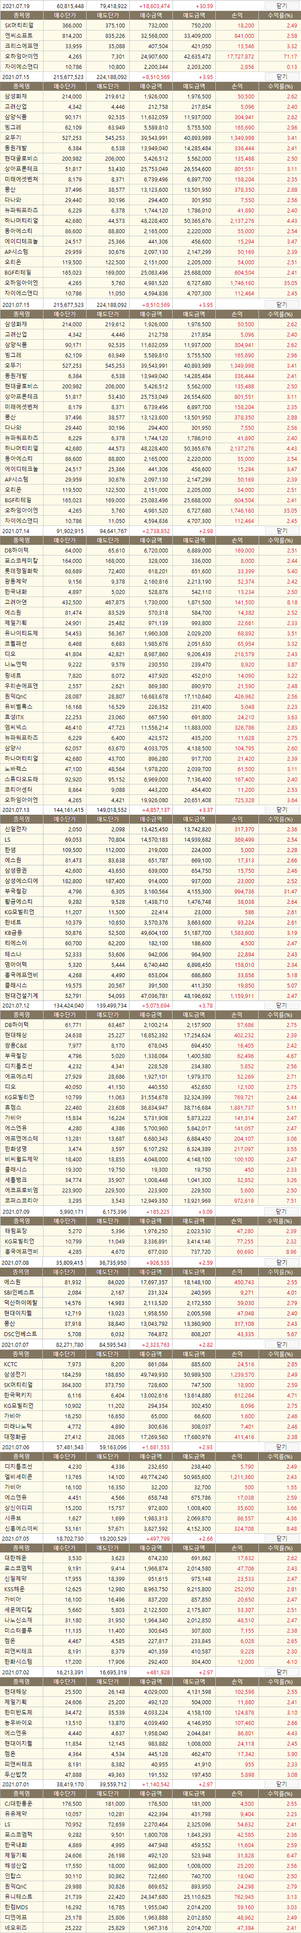This screenshot has height=1933, width=301.
Task: Select the 삼성전기 row
Action: tap(150, 1375)
